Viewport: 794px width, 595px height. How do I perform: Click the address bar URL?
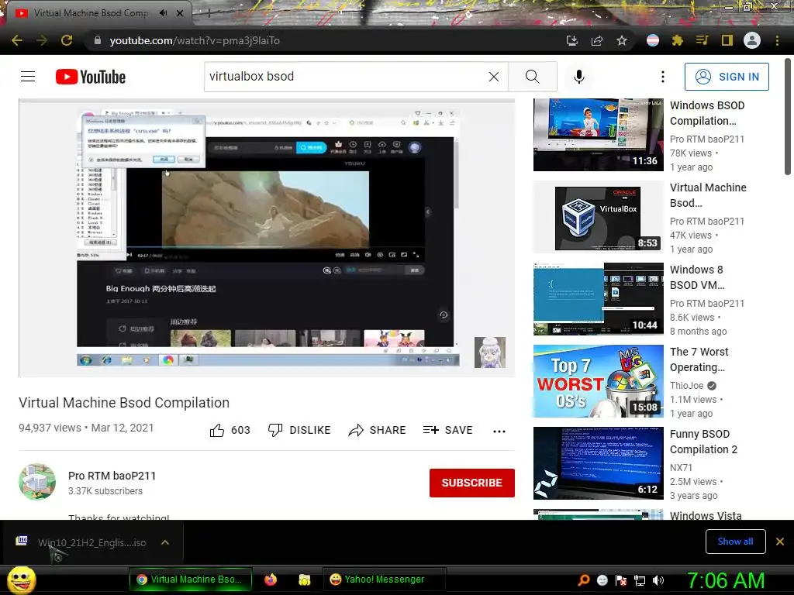(x=195, y=40)
